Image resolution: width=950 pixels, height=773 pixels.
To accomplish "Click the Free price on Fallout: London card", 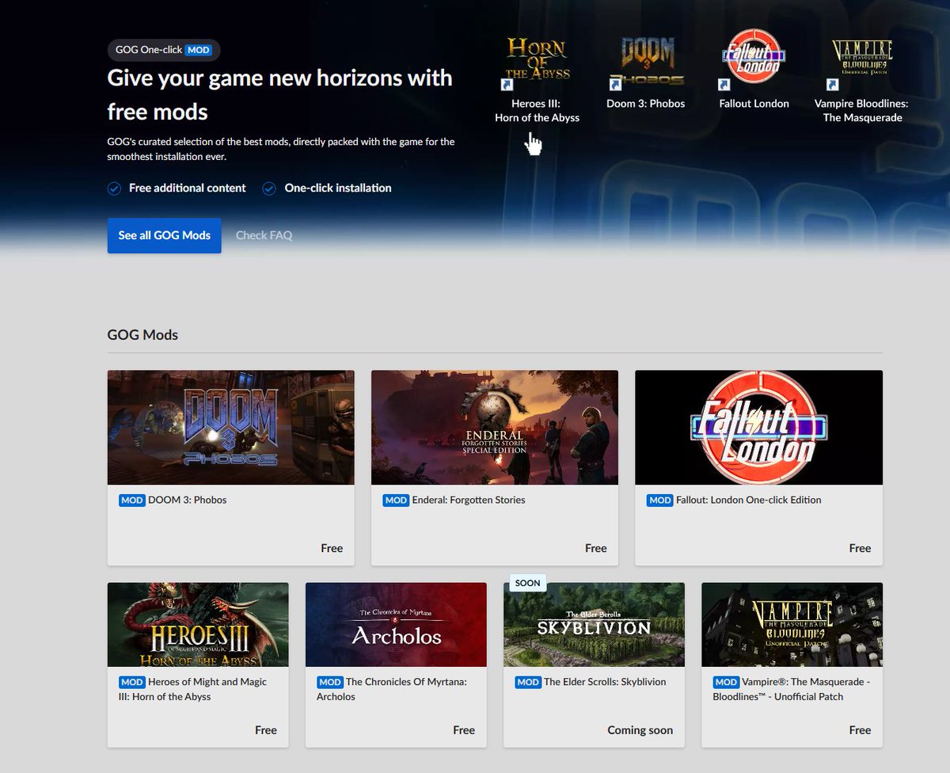I will [860, 548].
